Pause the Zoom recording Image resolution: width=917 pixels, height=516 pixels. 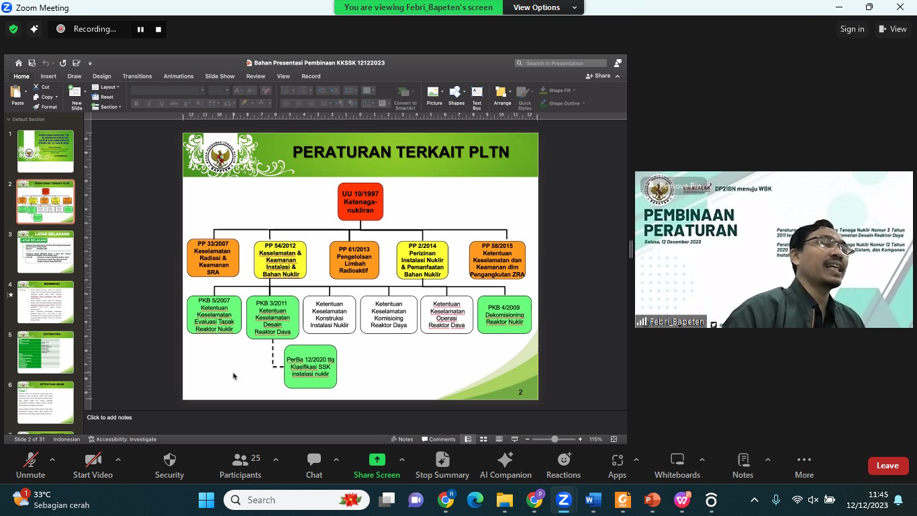click(x=140, y=29)
